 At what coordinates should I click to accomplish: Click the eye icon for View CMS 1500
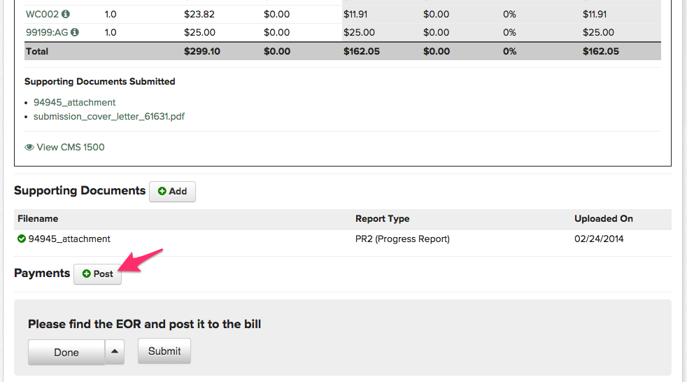[29, 148]
